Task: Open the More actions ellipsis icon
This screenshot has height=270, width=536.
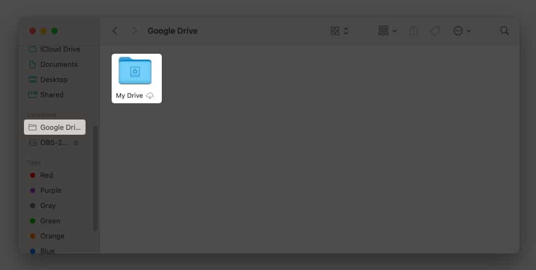Action: coord(458,30)
